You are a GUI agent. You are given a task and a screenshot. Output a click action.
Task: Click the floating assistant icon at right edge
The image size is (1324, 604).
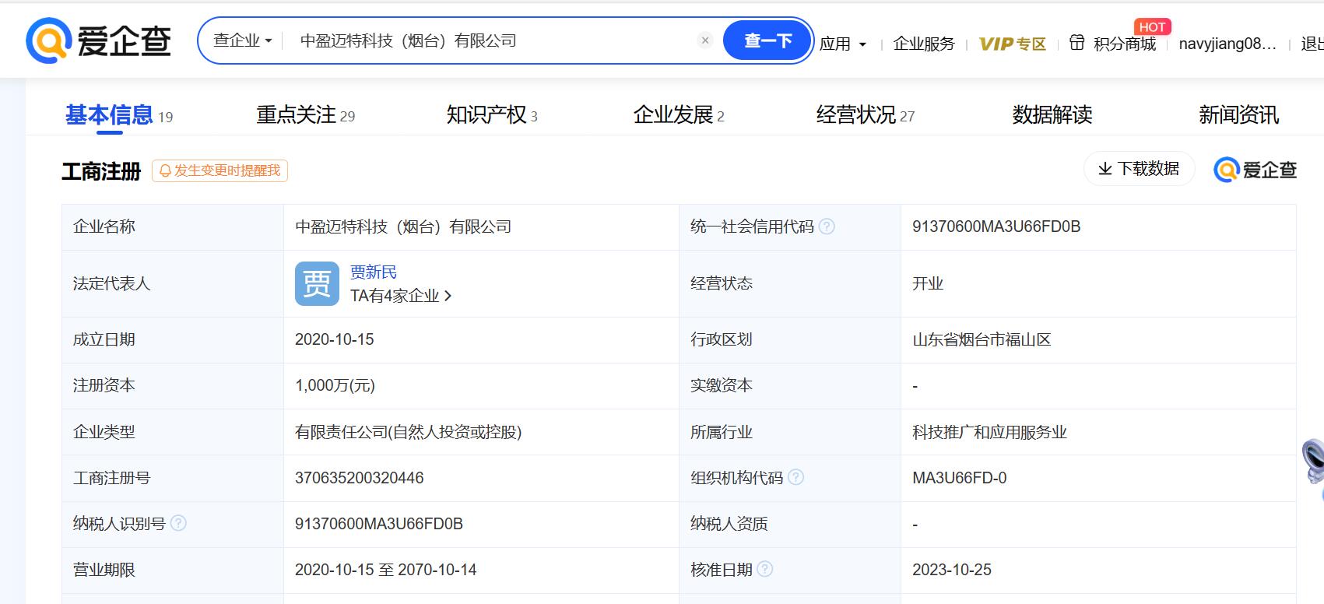1314,462
